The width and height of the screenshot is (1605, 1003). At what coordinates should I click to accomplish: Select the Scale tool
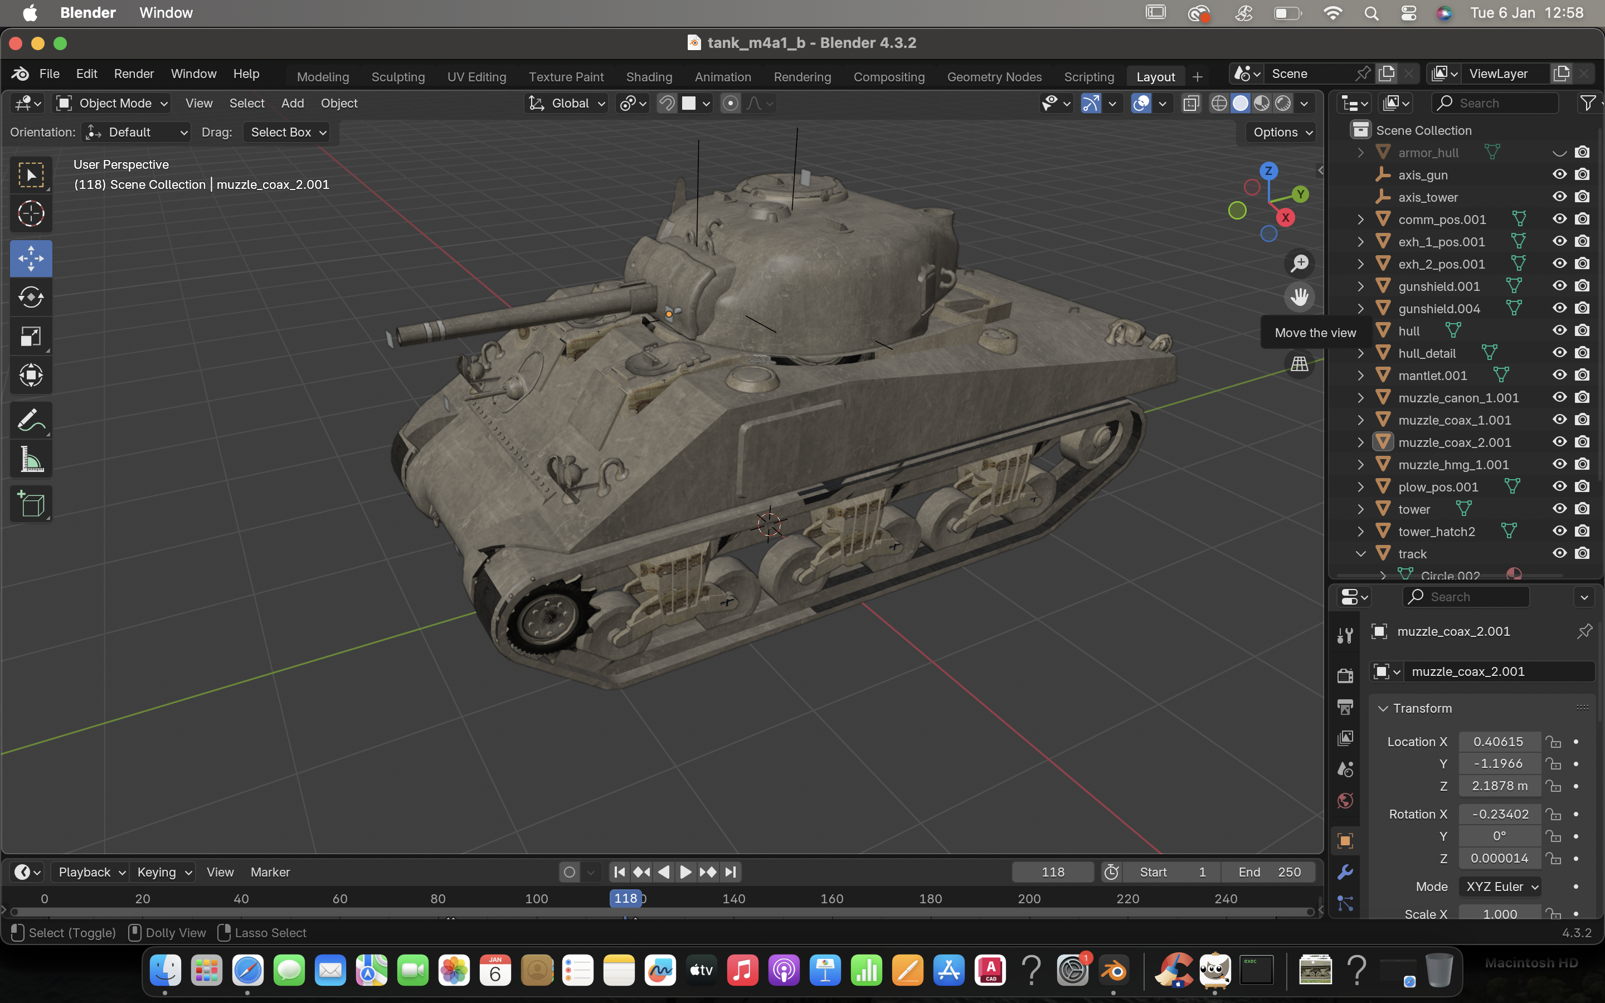pyautogui.click(x=31, y=337)
